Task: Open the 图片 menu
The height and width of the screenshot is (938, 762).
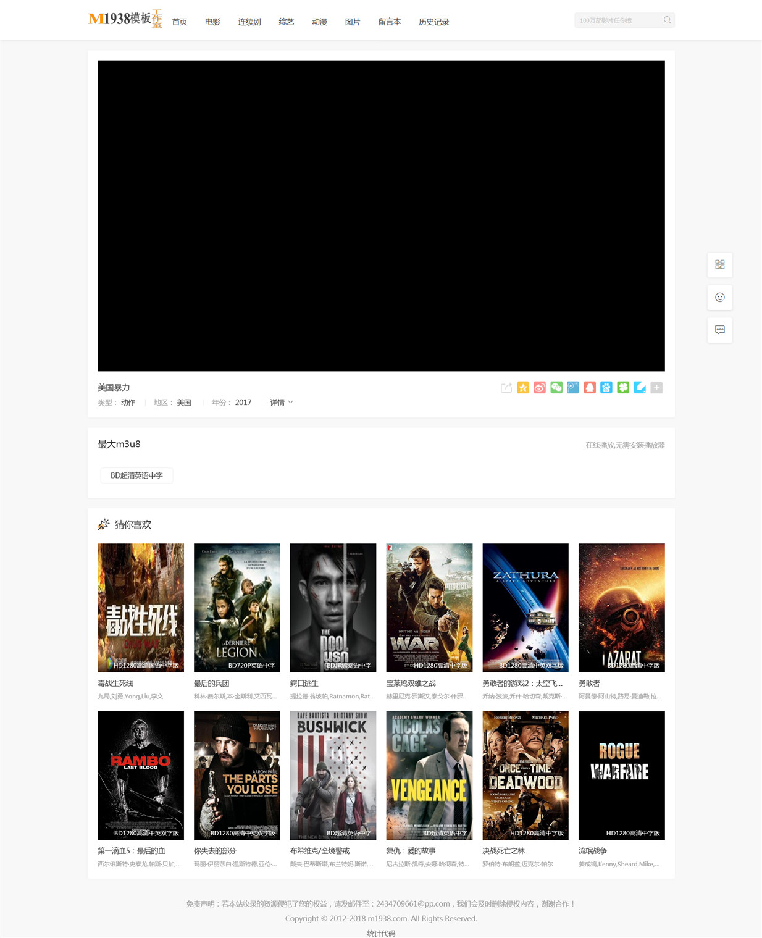Action: 353,22
